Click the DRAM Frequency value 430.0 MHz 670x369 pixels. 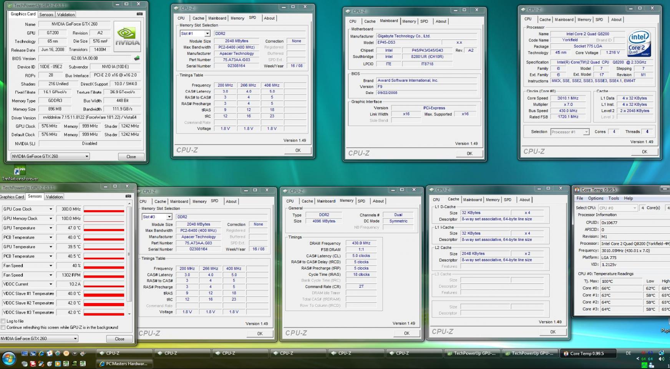click(361, 243)
